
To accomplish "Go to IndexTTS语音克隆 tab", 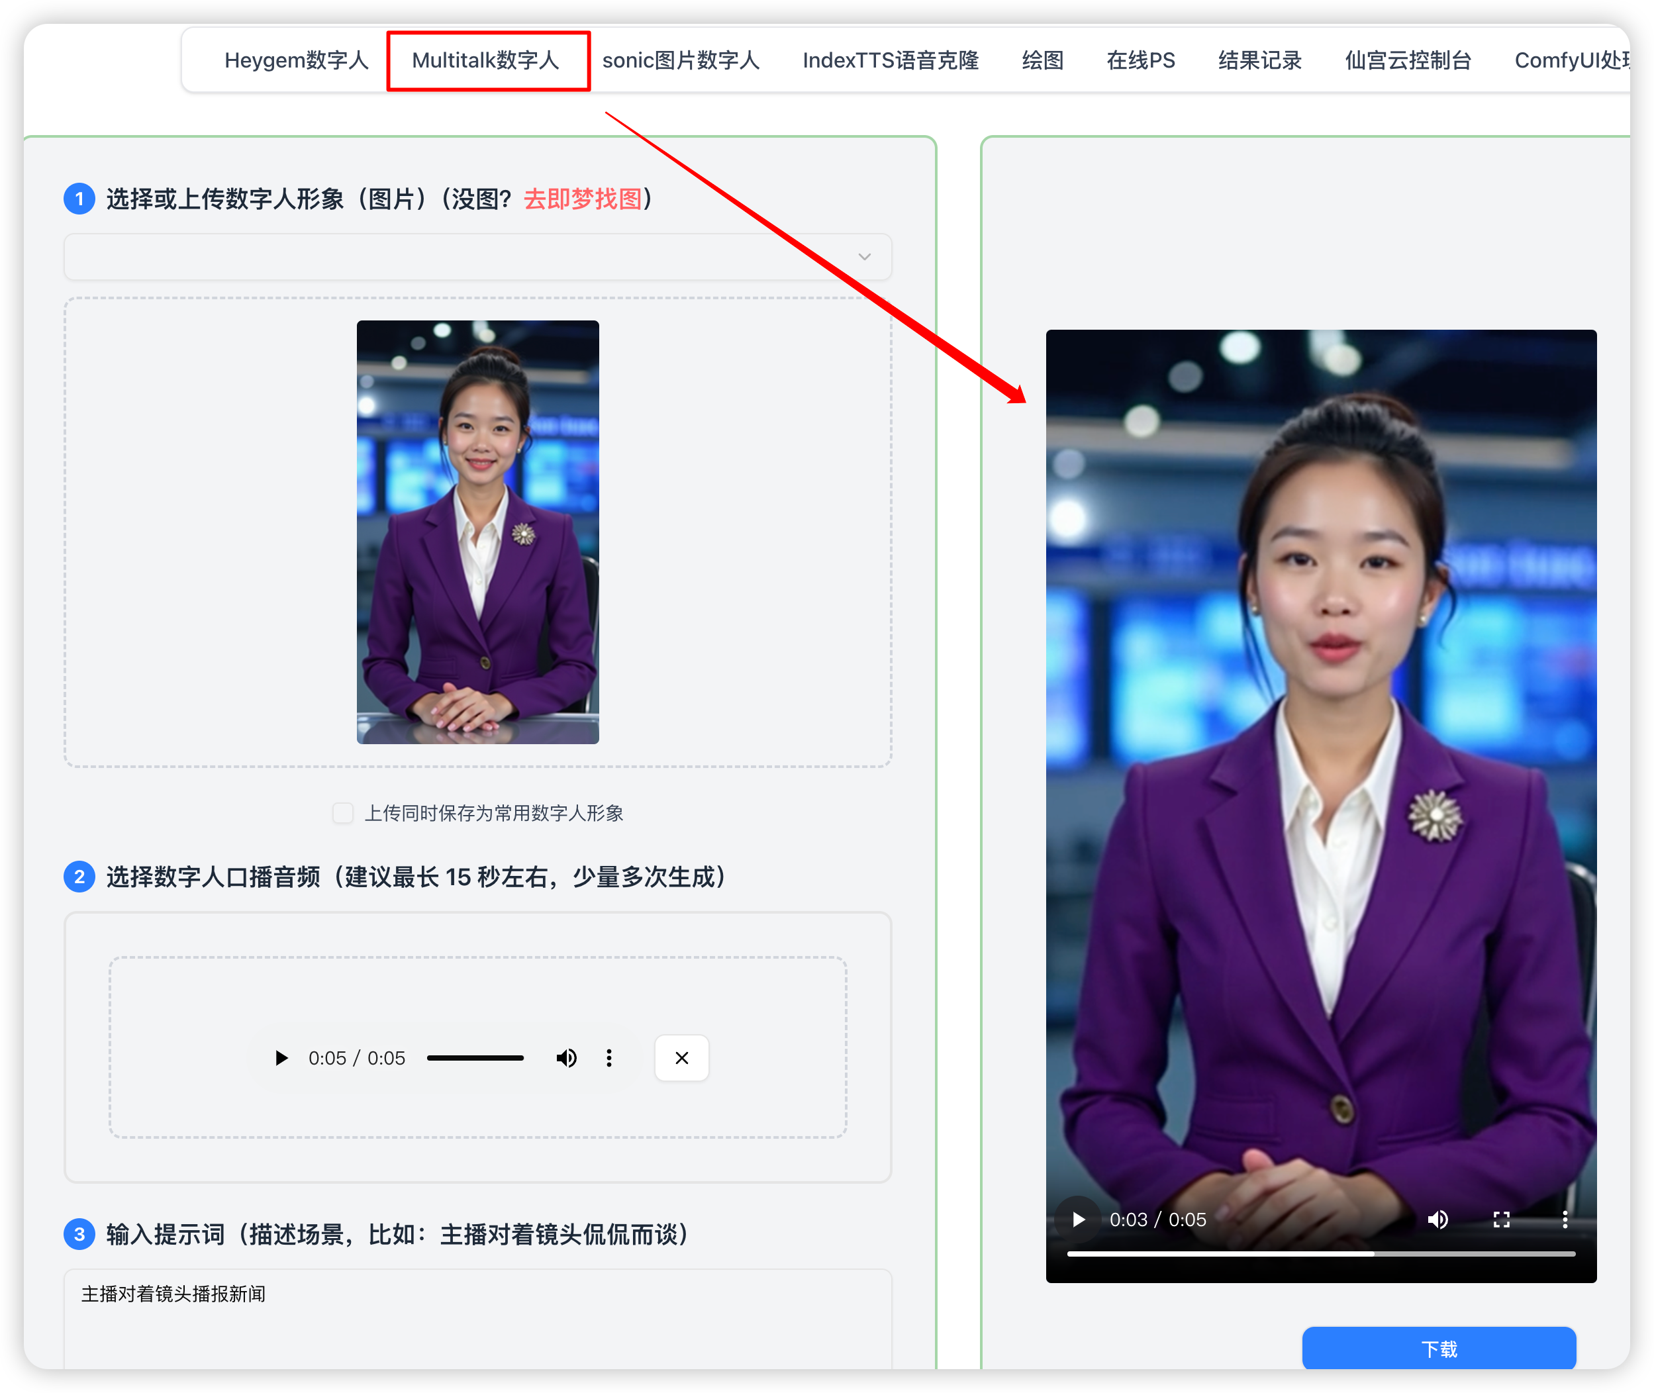I will [x=890, y=61].
